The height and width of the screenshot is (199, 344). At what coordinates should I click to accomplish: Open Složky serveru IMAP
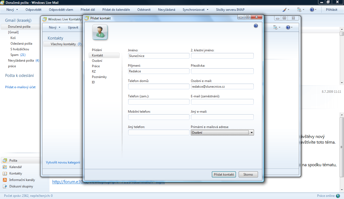pos(230,10)
